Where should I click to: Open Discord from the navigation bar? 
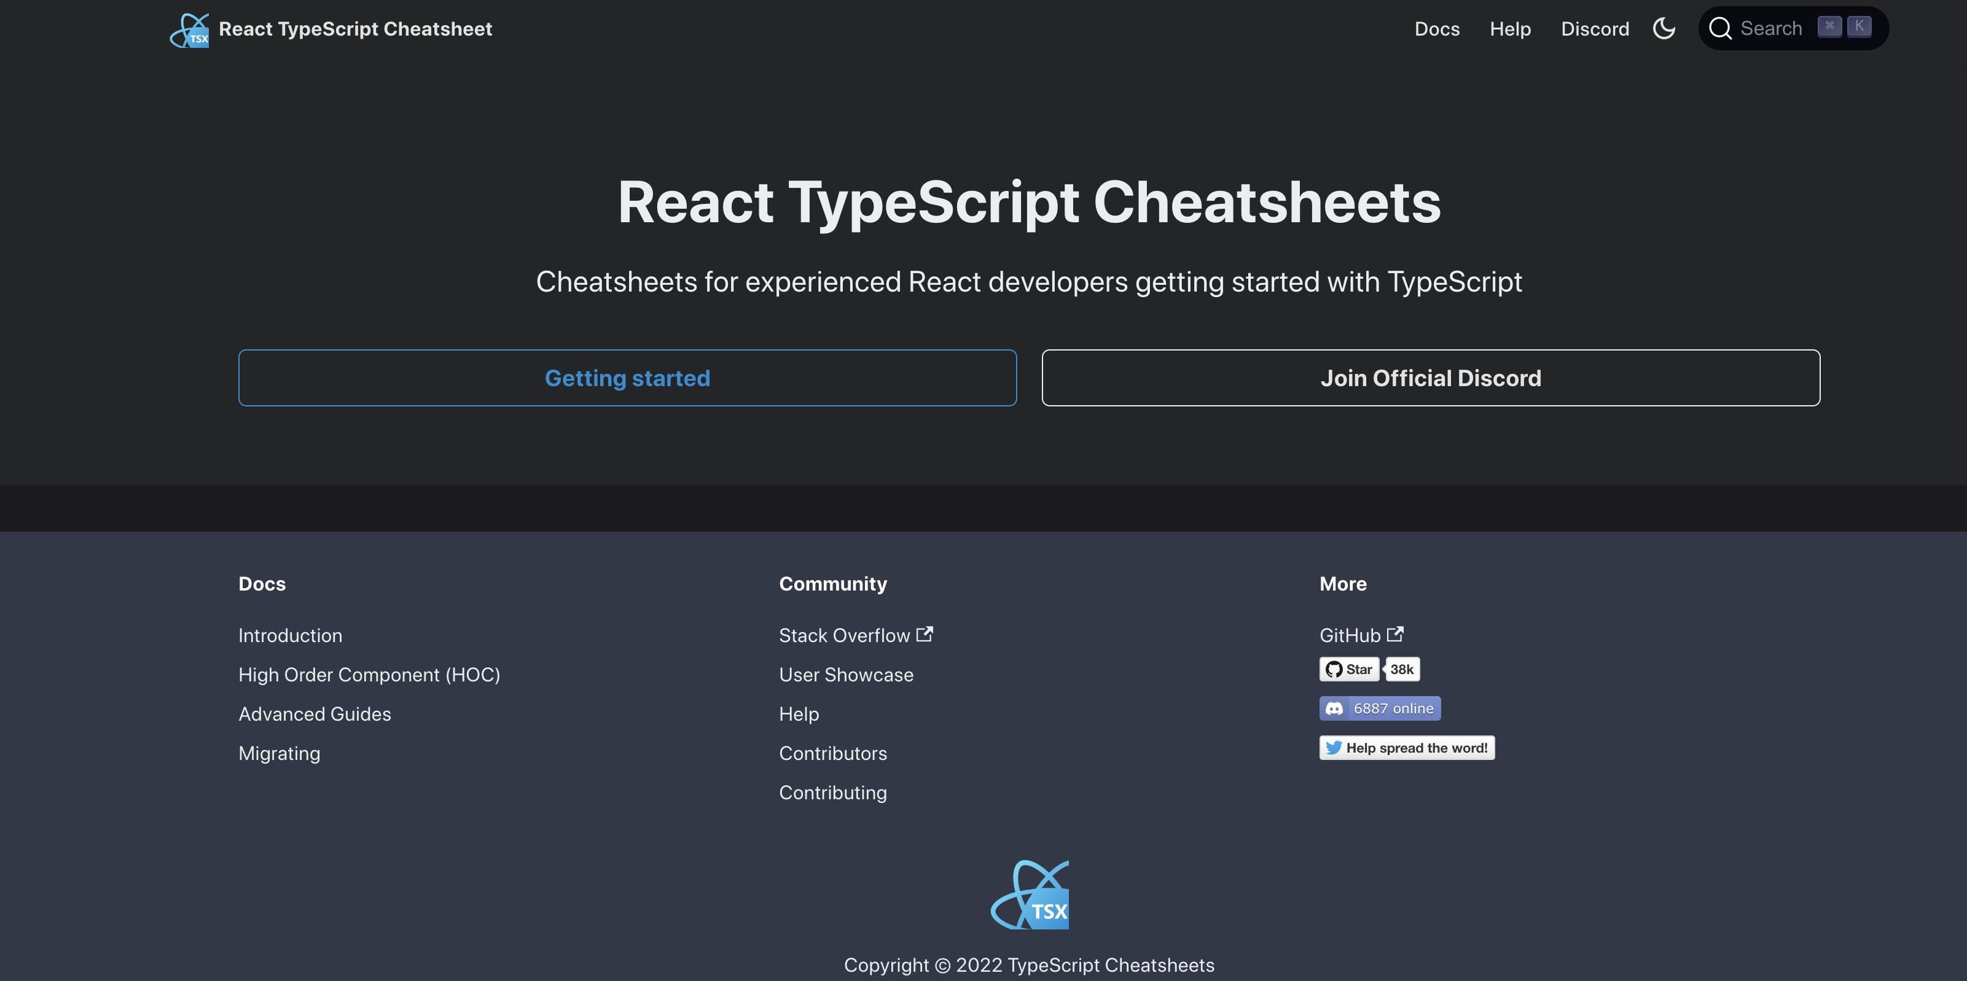pyautogui.click(x=1595, y=28)
